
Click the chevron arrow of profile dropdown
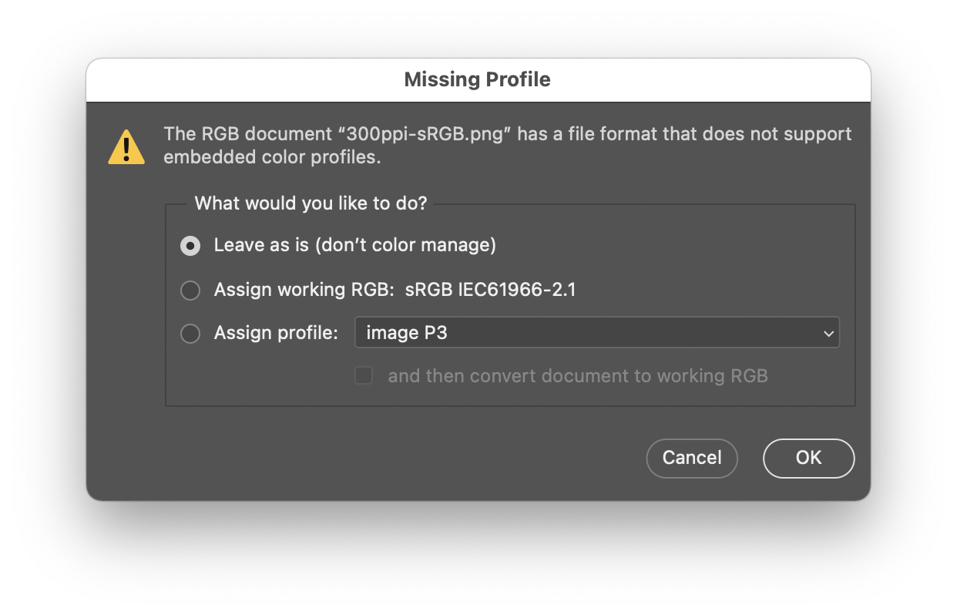(828, 334)
